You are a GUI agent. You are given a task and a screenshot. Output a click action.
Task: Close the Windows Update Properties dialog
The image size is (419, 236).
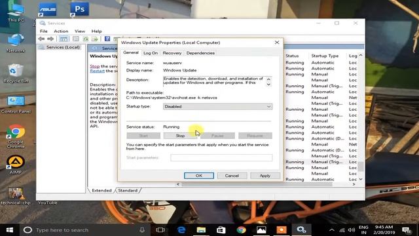pyautogui.click(x=277, y=42)
